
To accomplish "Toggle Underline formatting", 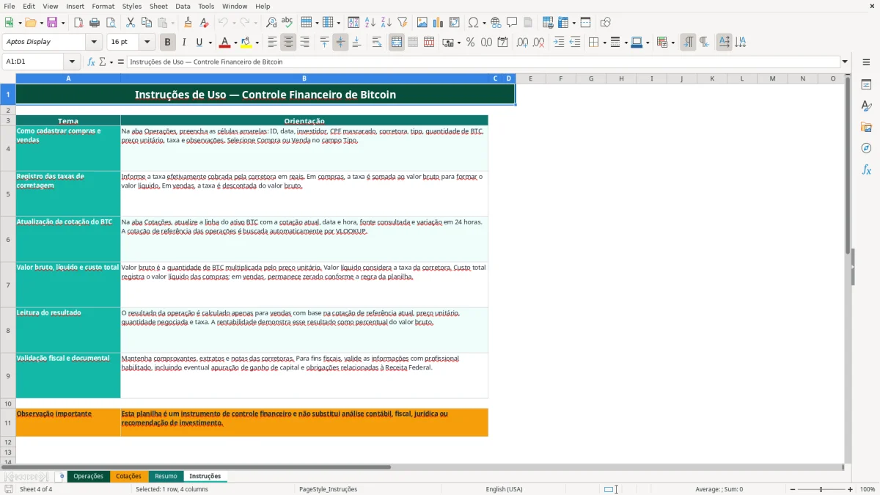I will 199,43.
